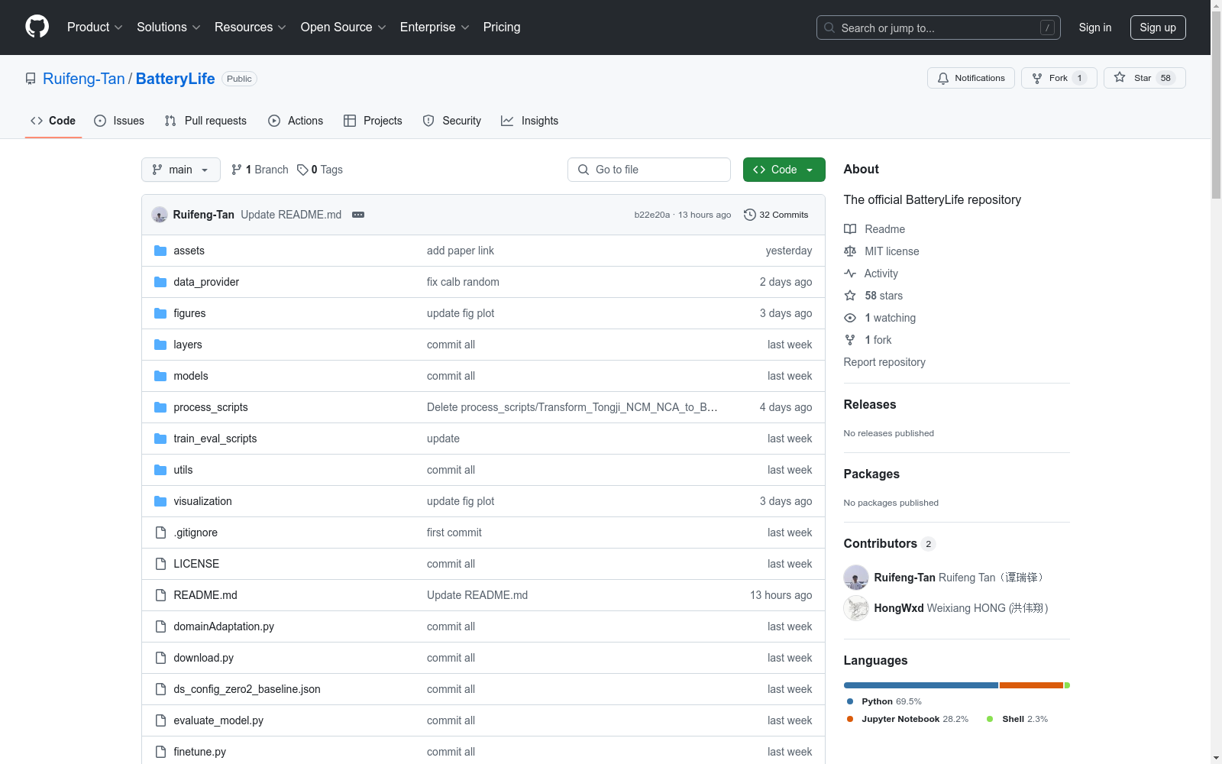The width and height of the screenshot is (1222, 764).
Task: Click the download.py file icon
Action: 160,658
